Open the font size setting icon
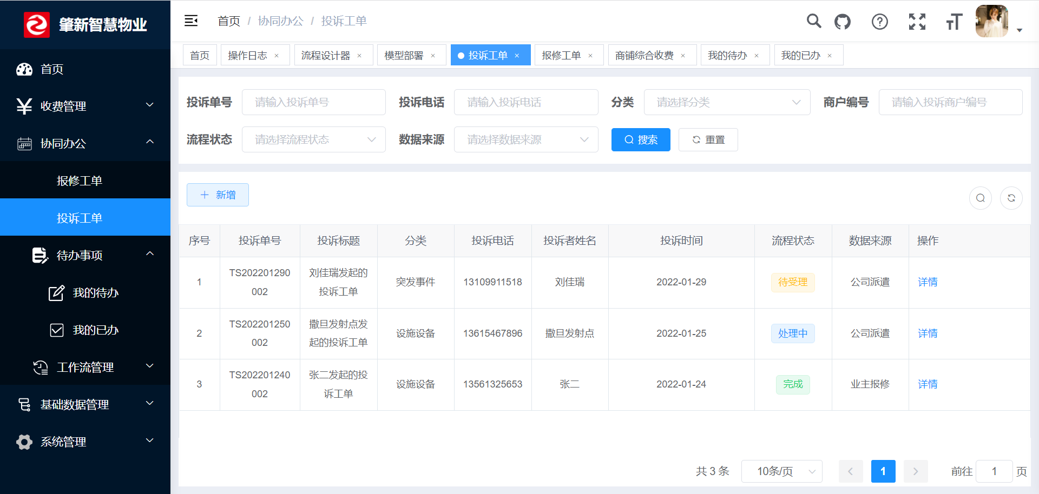Image resolution: width=1039 pixels, height=494 pixels. coord(954,22)
